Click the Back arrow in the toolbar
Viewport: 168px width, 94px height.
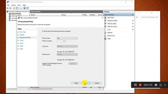(8, 8)
